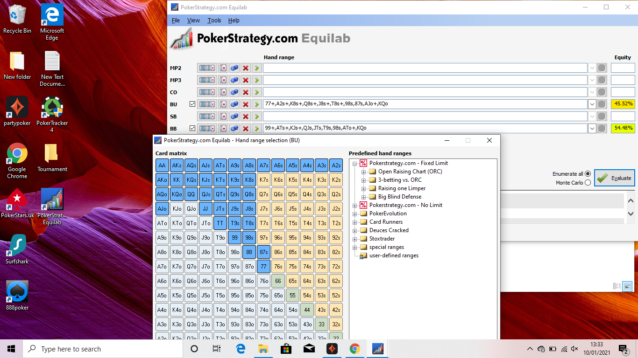The height and width of the screenshot is (358, 638).
Task: Expand the Big Blind Defense folder
Action: (x=364, y=197)
